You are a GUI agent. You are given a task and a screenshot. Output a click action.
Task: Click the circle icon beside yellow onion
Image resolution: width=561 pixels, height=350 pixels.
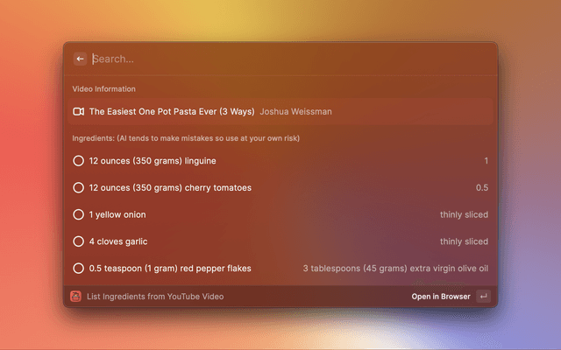[x=78, y=214]
